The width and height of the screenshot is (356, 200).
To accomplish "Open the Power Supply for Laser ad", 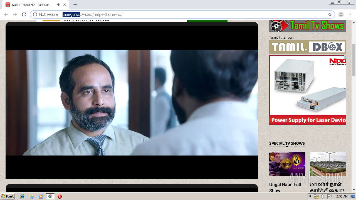I will point(308,90).
